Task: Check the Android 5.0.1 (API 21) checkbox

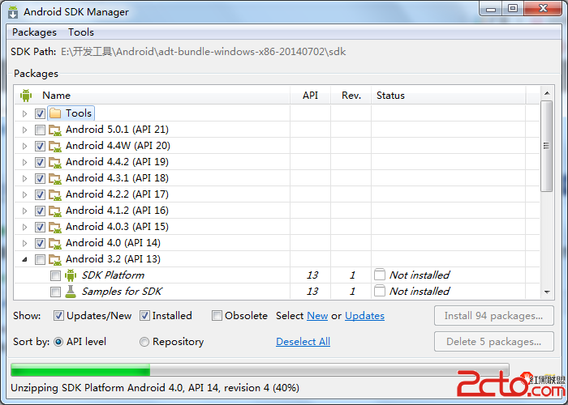Action: pyautogui.click(x=40, y=130)
